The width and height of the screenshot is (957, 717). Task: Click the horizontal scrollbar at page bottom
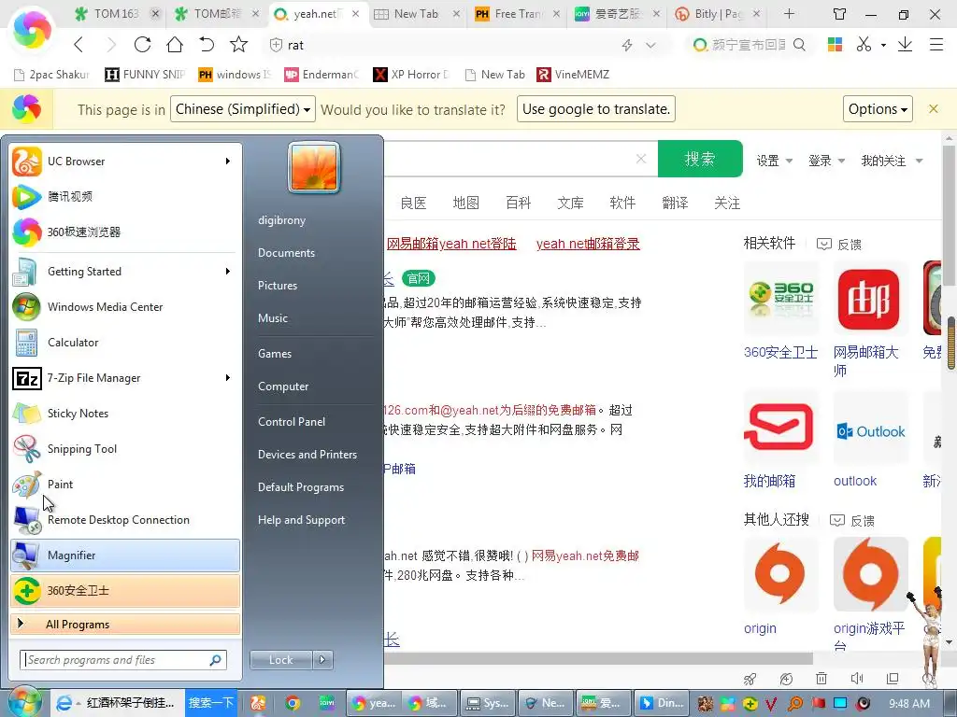pos(598,658)
